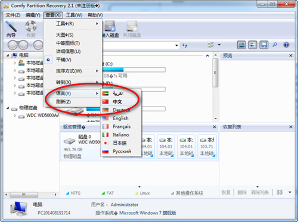Open the 排序方式(W) sort submenu

pos(73,71)
